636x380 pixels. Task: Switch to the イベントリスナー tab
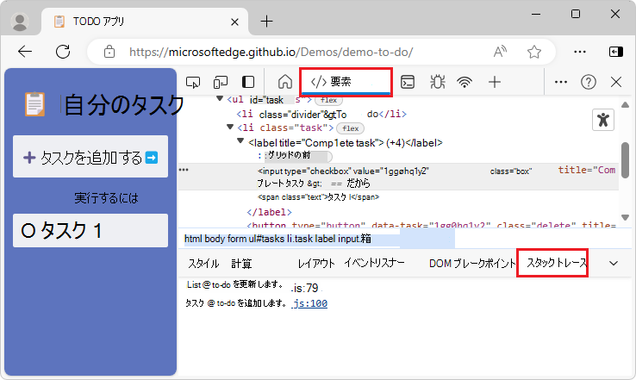374,263
